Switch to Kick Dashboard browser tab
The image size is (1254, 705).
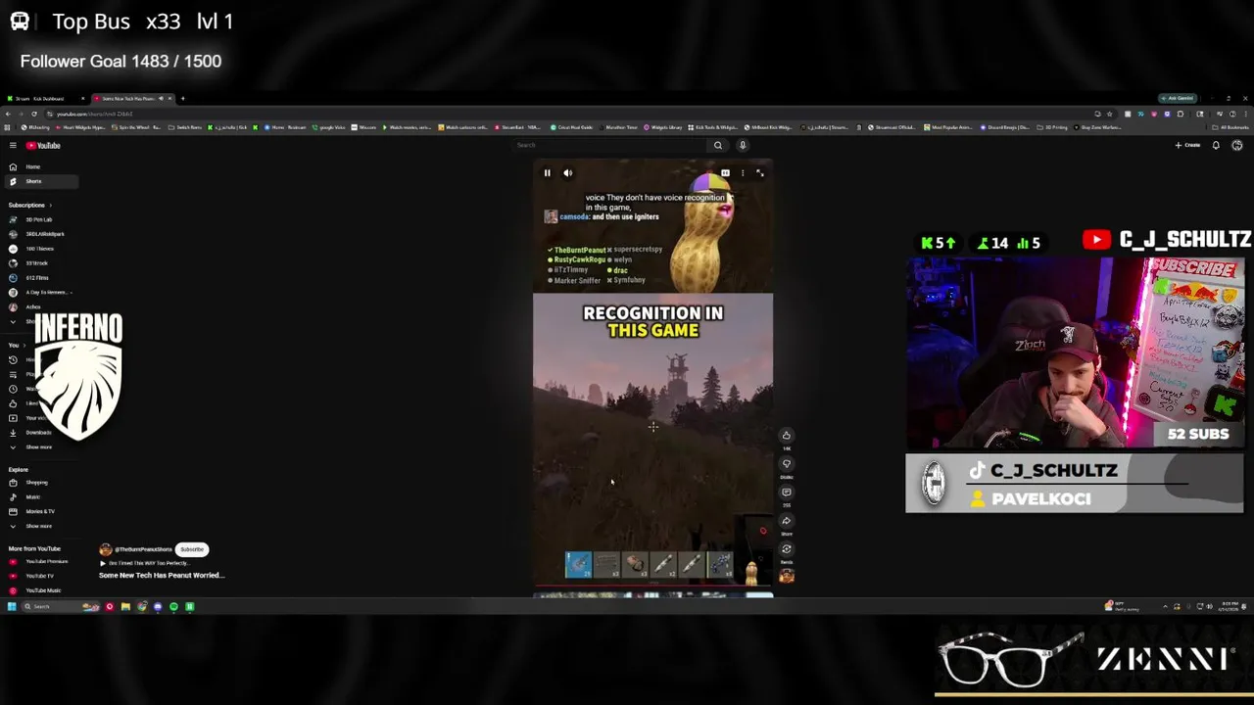click(44, 98)
